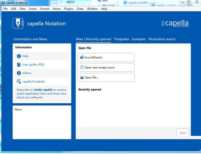Launch the ScoreWizard... button
The width and height of the screenshot is (201, 154).
(106, 57)
